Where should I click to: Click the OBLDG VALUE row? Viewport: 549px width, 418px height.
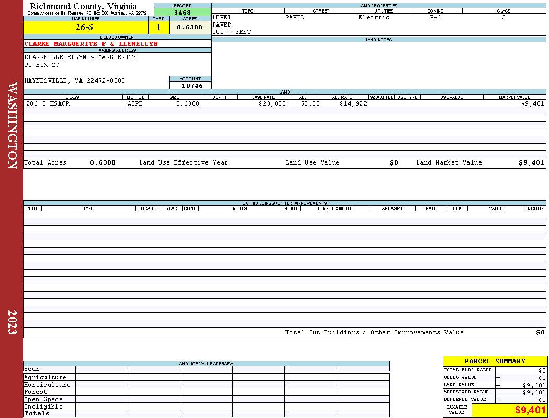(x=495, y=377)
